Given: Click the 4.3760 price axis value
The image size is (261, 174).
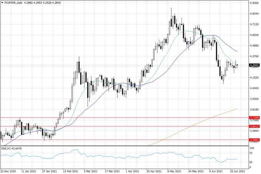Looking at the screenshot, I should [x=254, y=56].
